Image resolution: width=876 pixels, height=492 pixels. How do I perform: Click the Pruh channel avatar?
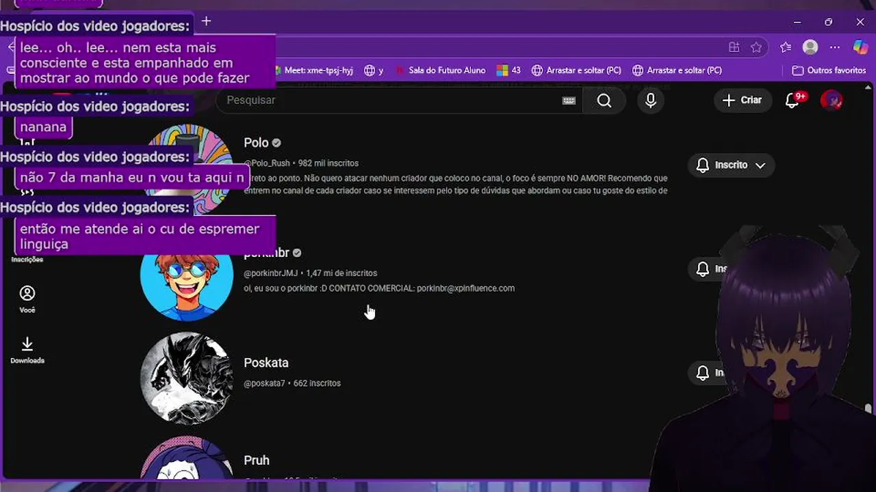click(x=186, y=458)
